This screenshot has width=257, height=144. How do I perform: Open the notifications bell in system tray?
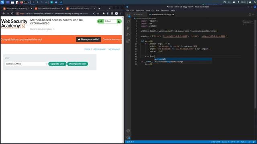pyautogui.click(x=234, y=2)
